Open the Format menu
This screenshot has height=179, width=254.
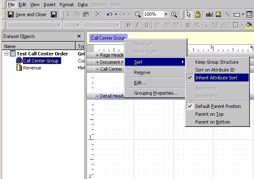pyautogui.click(x=66, y=5)
